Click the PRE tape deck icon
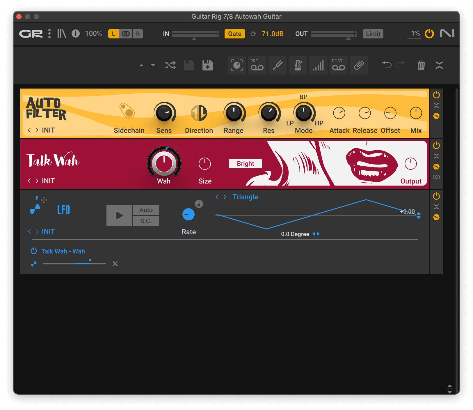 point(257,65)
